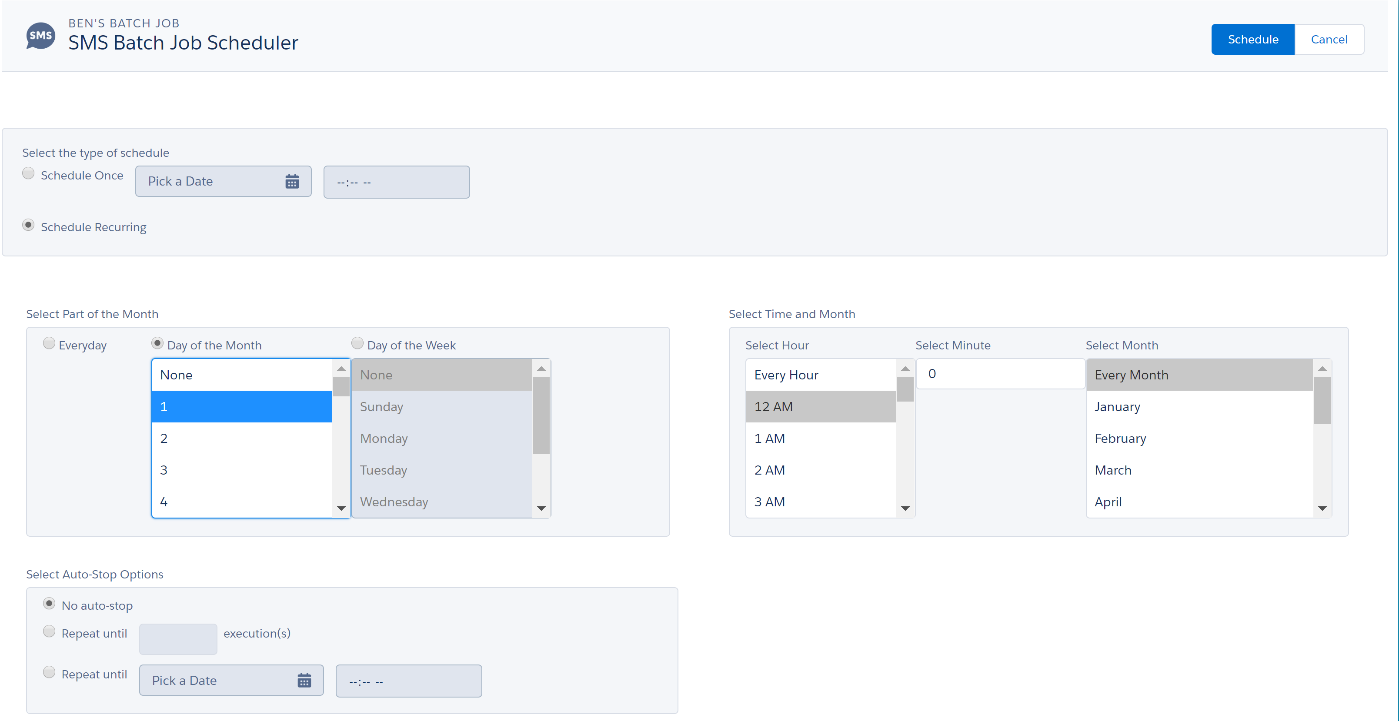Select February in the Select Month list
This screenshot has height=721, width=1399.
tap(1199, 439)
